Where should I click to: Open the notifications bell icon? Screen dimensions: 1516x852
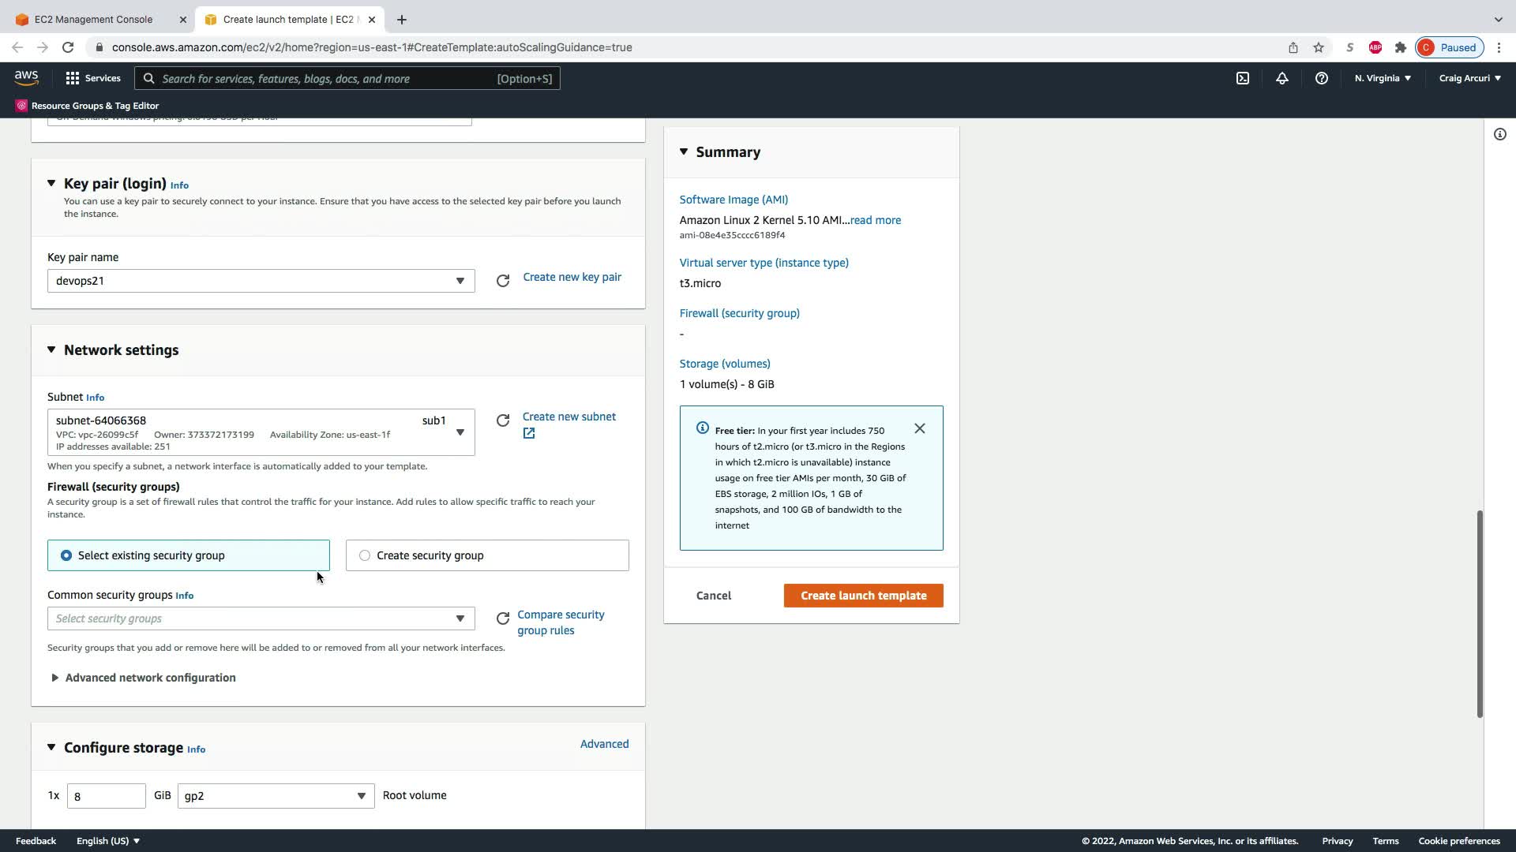pyautogui.click(x=1281, y=78)
